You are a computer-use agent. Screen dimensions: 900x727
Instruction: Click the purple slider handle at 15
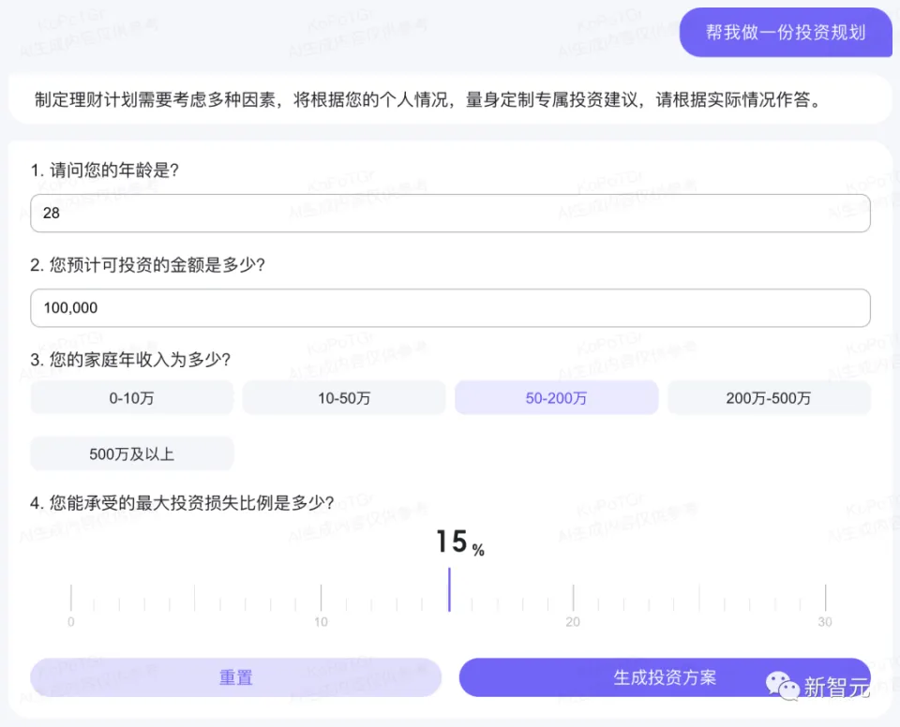(449, 590)
